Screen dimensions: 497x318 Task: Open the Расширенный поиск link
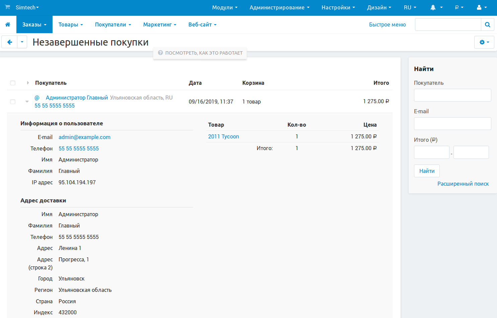(463, 184)
